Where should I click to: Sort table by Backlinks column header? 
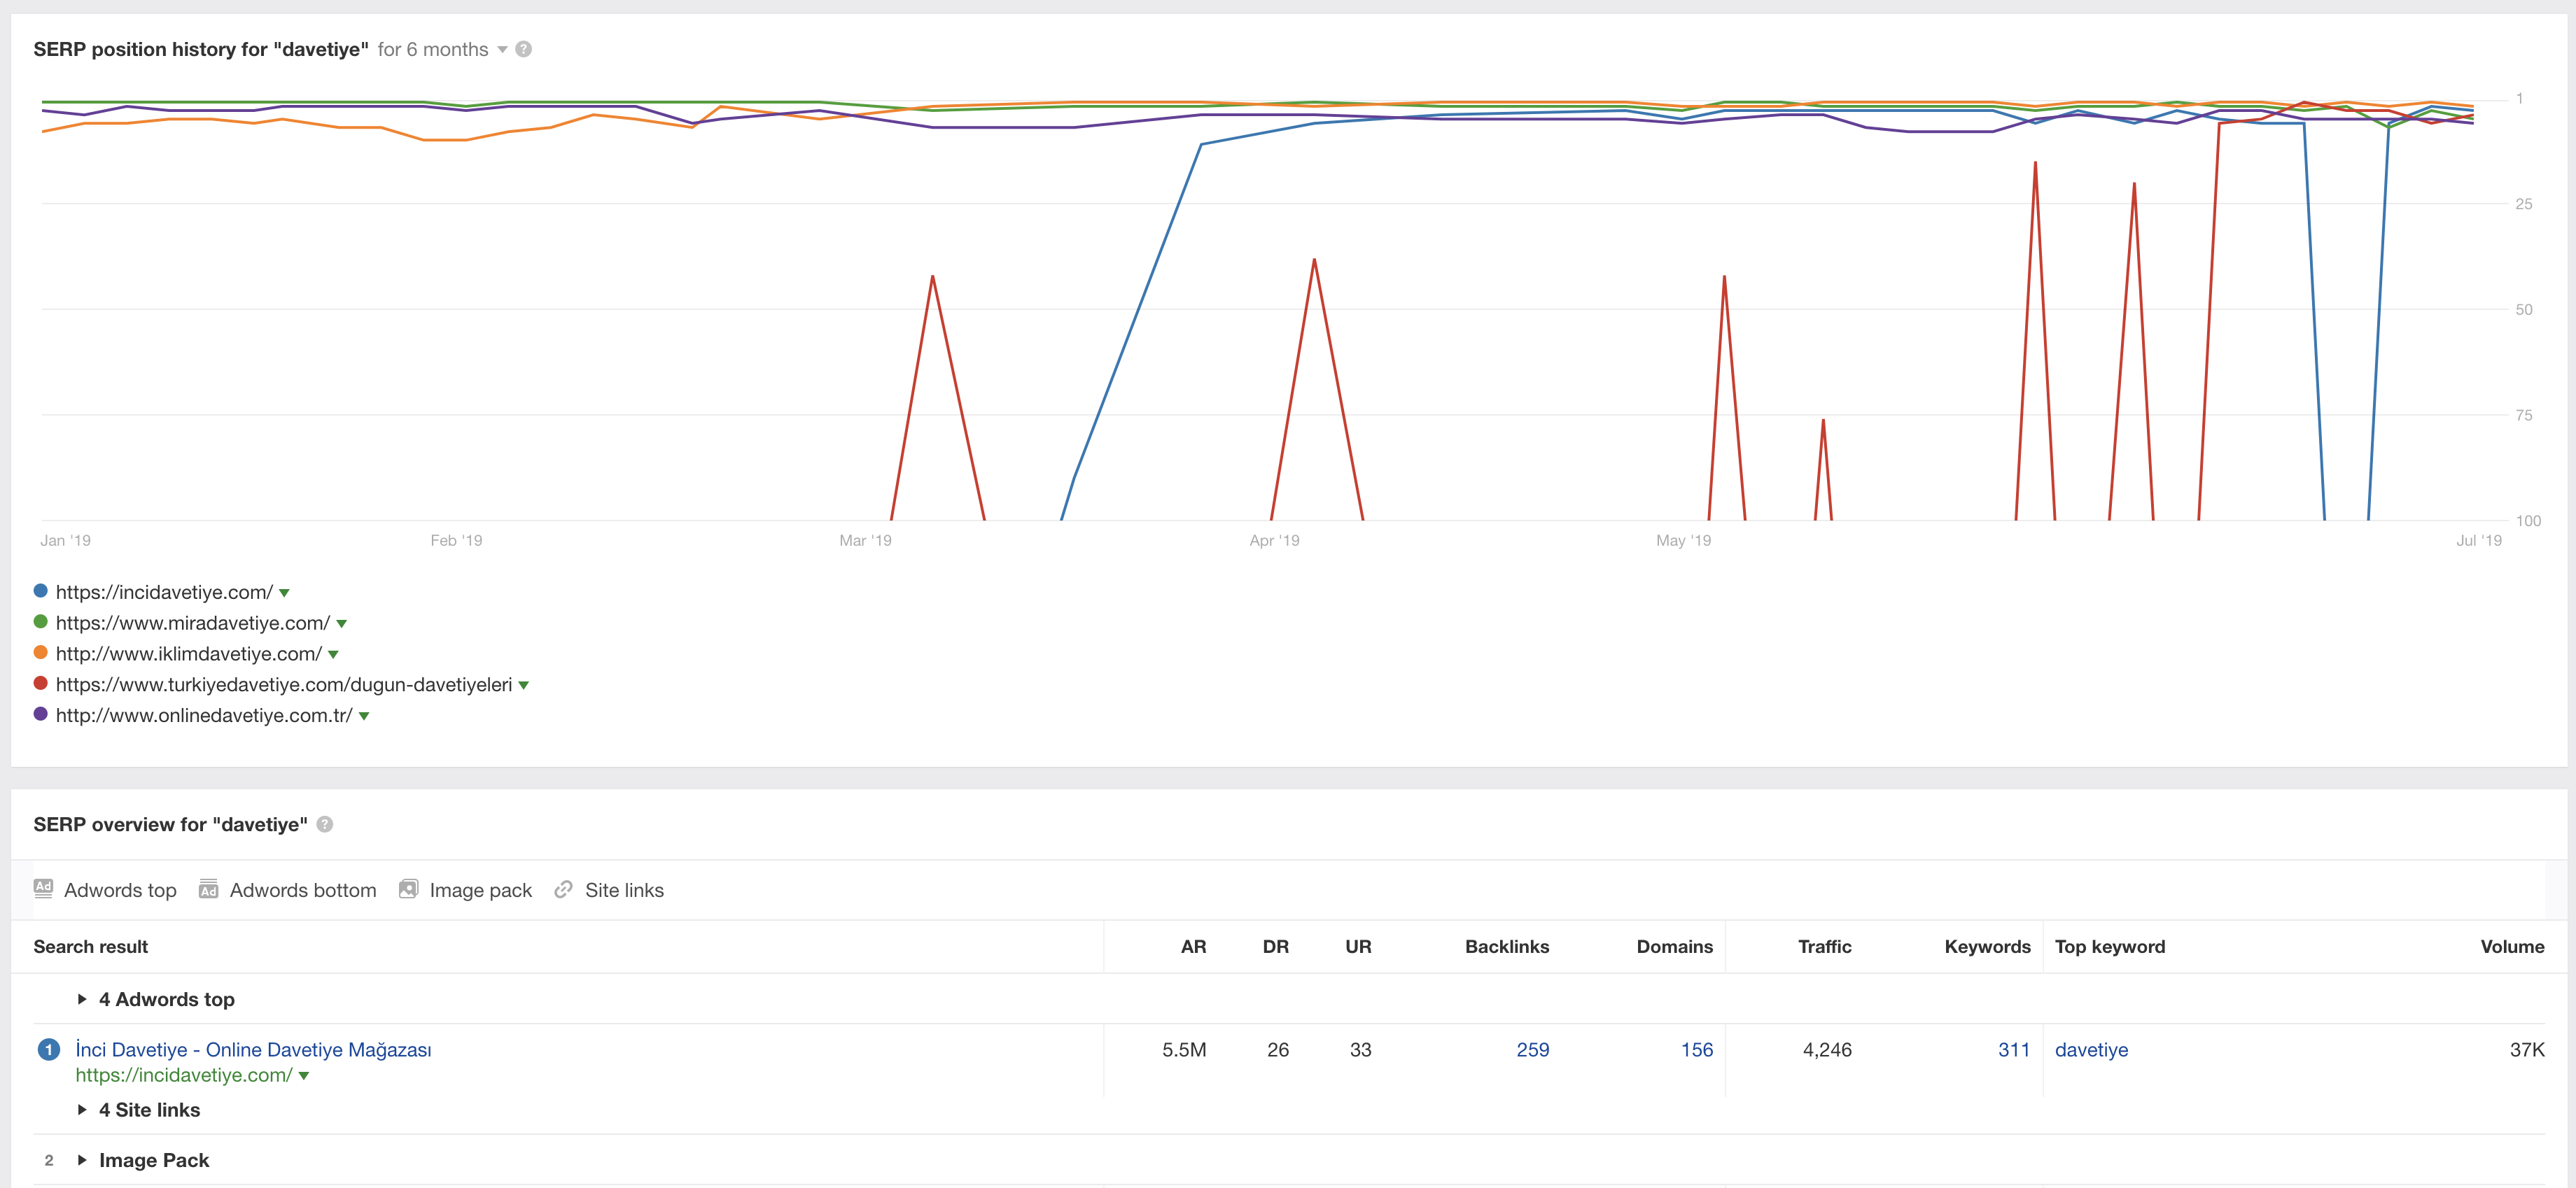point(1507,946)
